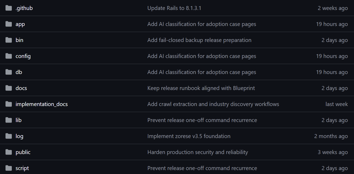This screenshot has width=354, height=174.
Task: Open "Harden production security and reliability" commit
Action: [x=198, y=152]
